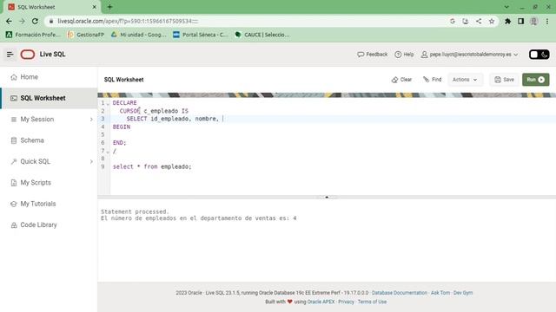
Task: Open CAUCE | Seleccio... bookmark
Action: (x=262, y=35)
